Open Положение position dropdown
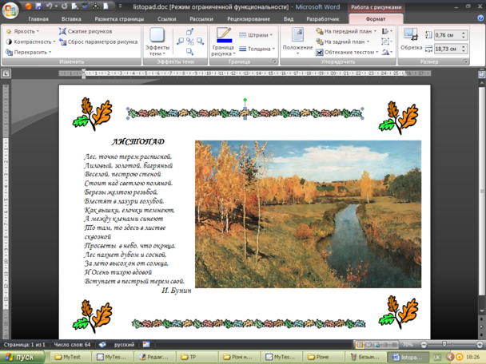This screenshot has width=486, height=364. (x=297, y=42)
